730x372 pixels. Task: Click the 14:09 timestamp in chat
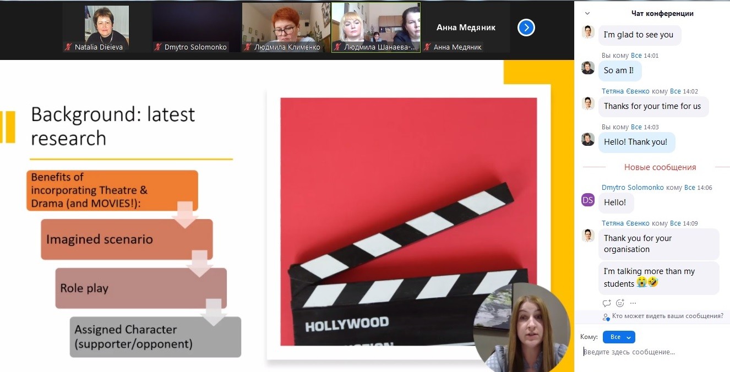pos(690,223)
